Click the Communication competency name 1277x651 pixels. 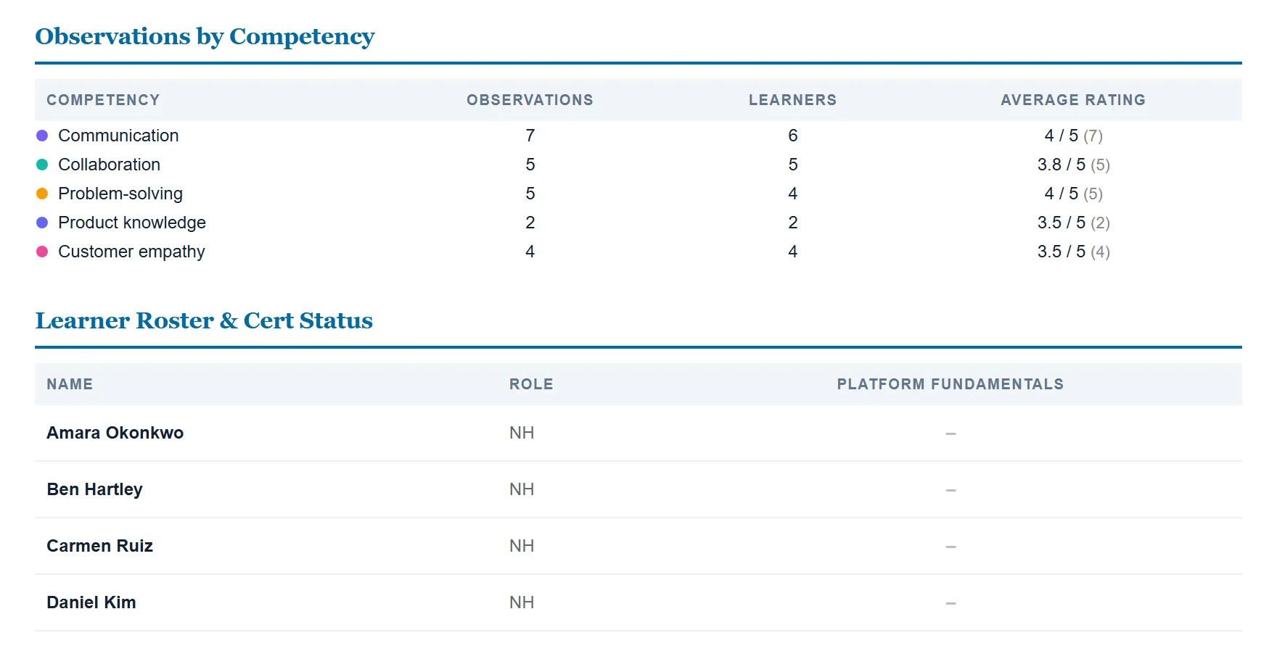118,136
